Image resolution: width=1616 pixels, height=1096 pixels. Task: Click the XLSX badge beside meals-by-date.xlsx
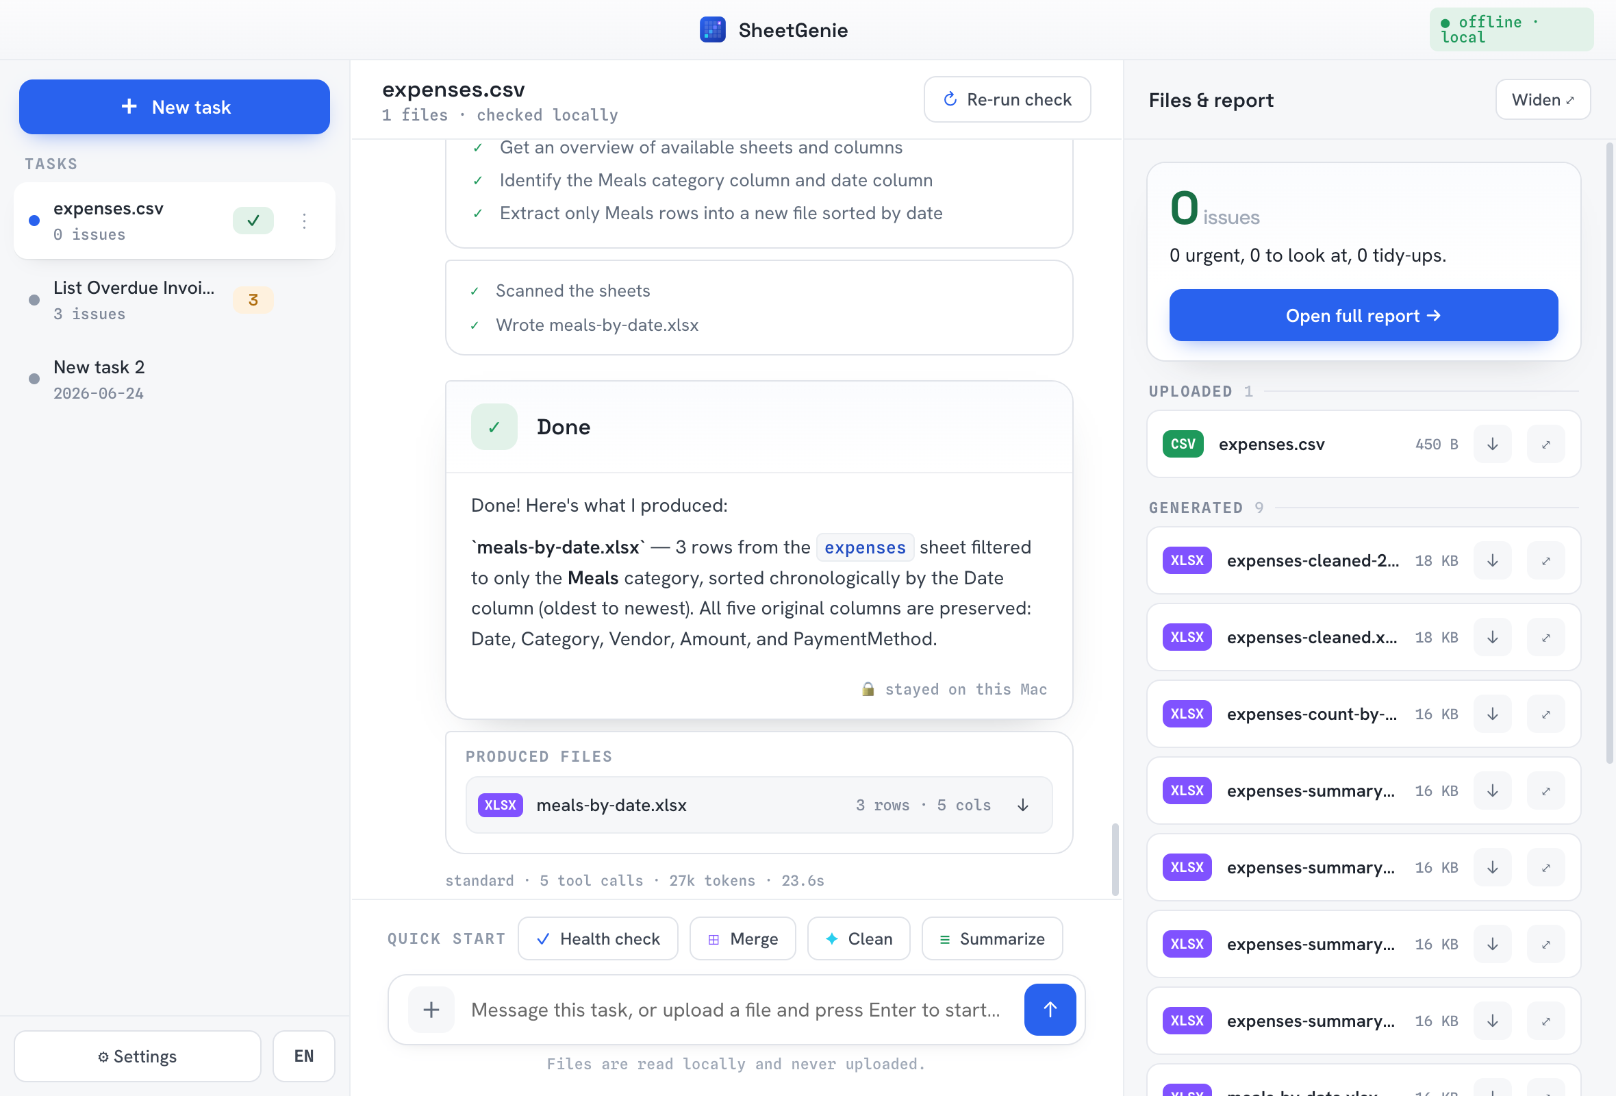coord(500,805)
